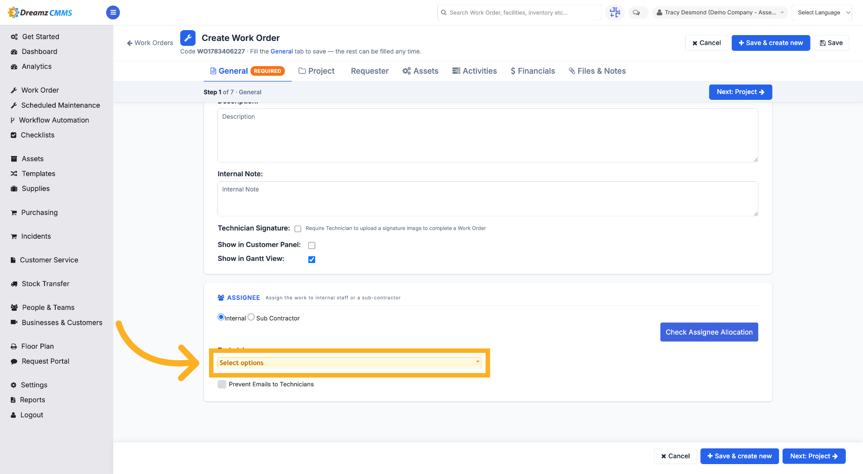Click the Scheduled Maintenance wrench icon
The width and height of the screenshot is (863, 474).
pyautogui.click(x=14, y=105)
